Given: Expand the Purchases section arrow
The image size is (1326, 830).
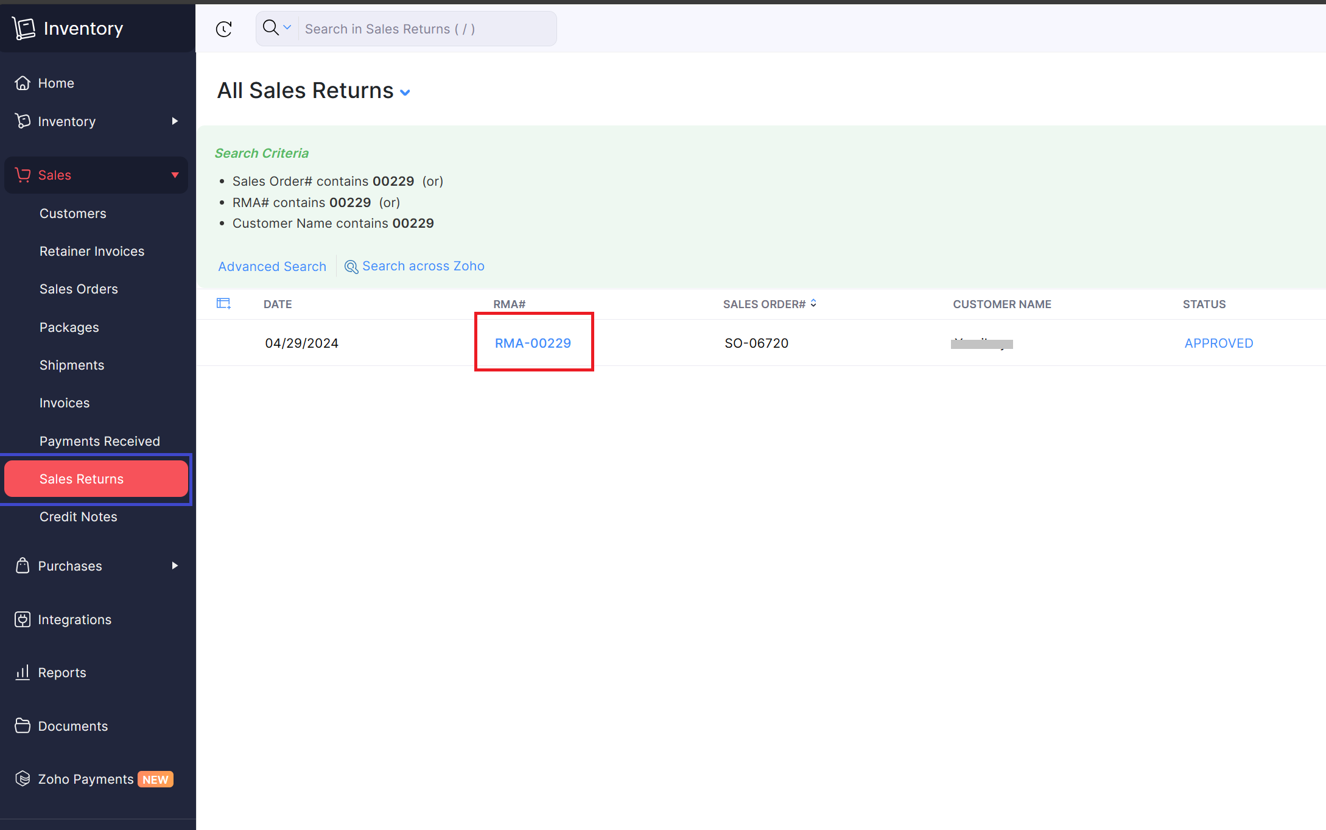Looking at the screenshot, I should pyautogui.click(x=175, y=566).
